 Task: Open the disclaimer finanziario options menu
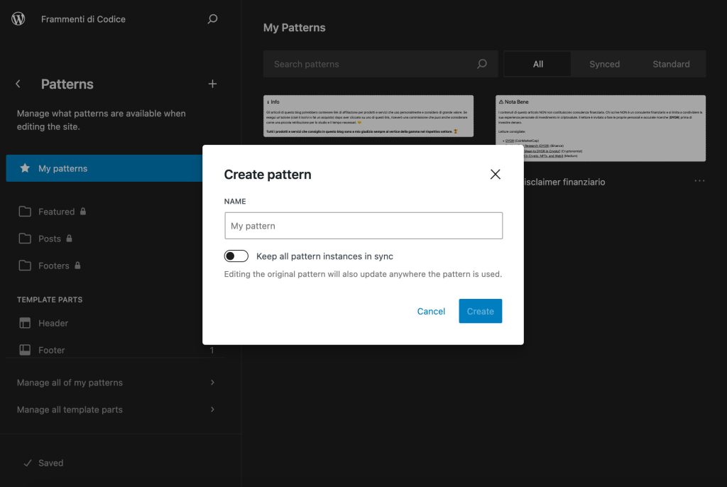[x=699, y=181]
